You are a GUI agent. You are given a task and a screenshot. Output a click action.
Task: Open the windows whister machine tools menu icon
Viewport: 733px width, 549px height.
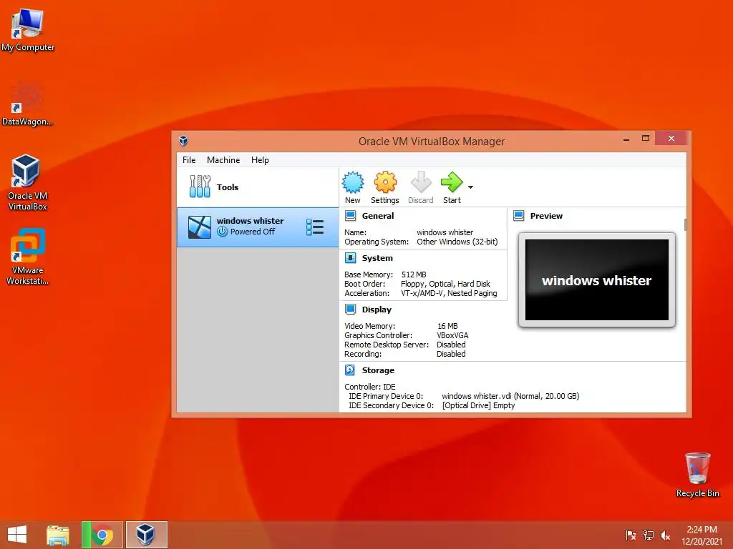tap(315, 227)
